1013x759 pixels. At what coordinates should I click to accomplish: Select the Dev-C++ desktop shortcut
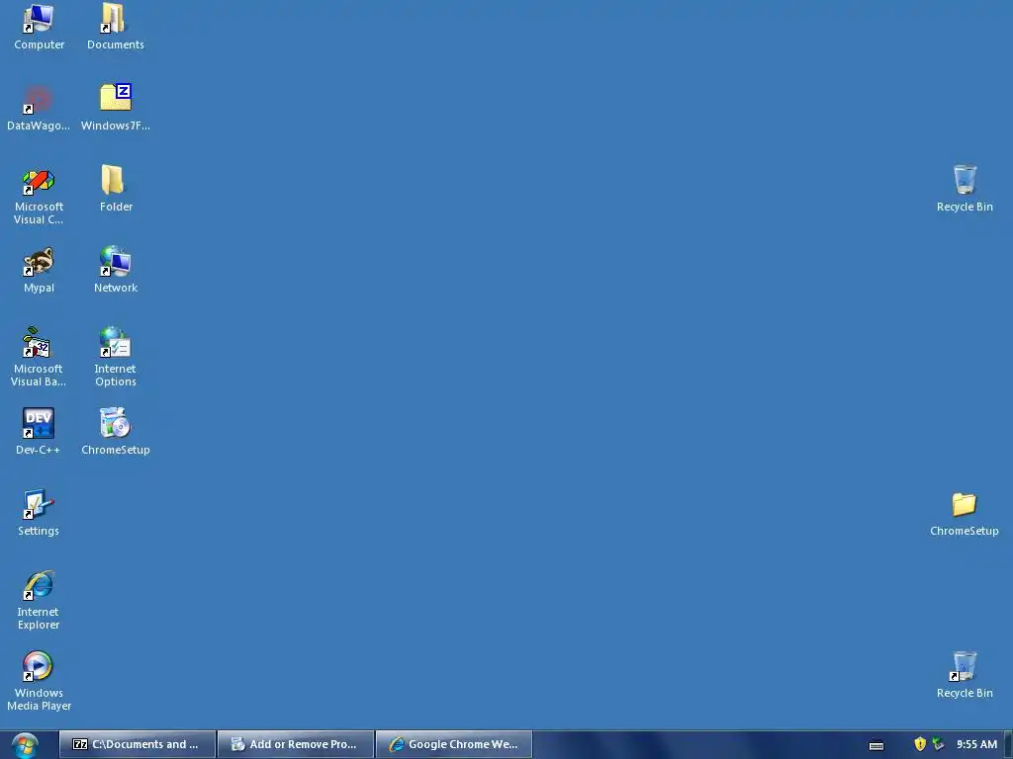coord(39,432)
